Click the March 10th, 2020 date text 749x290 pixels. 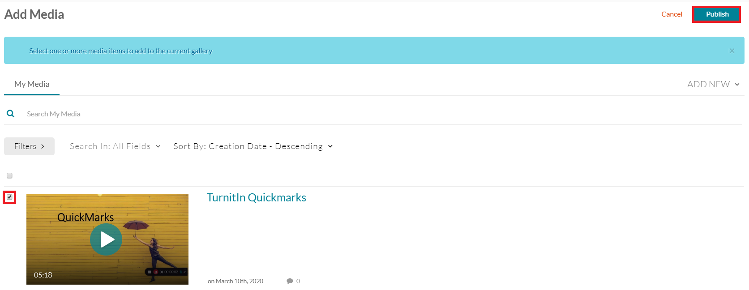[235, 281]
